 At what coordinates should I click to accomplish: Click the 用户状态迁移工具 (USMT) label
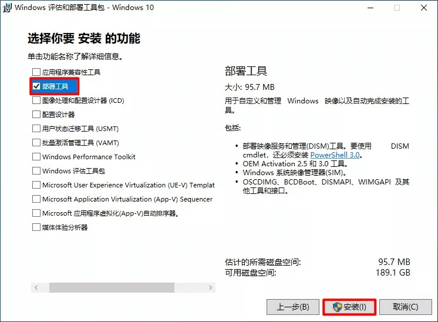coord(80,129)
